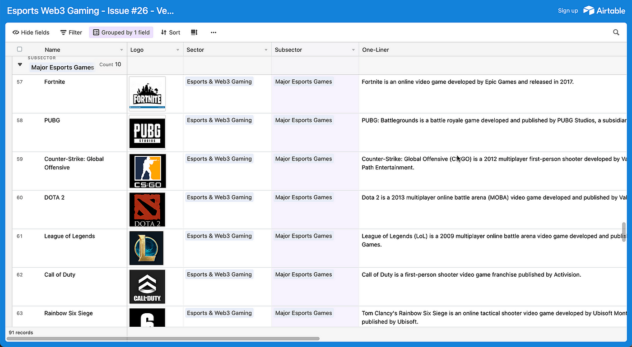Open the Filter options

(x=71, y=32)
